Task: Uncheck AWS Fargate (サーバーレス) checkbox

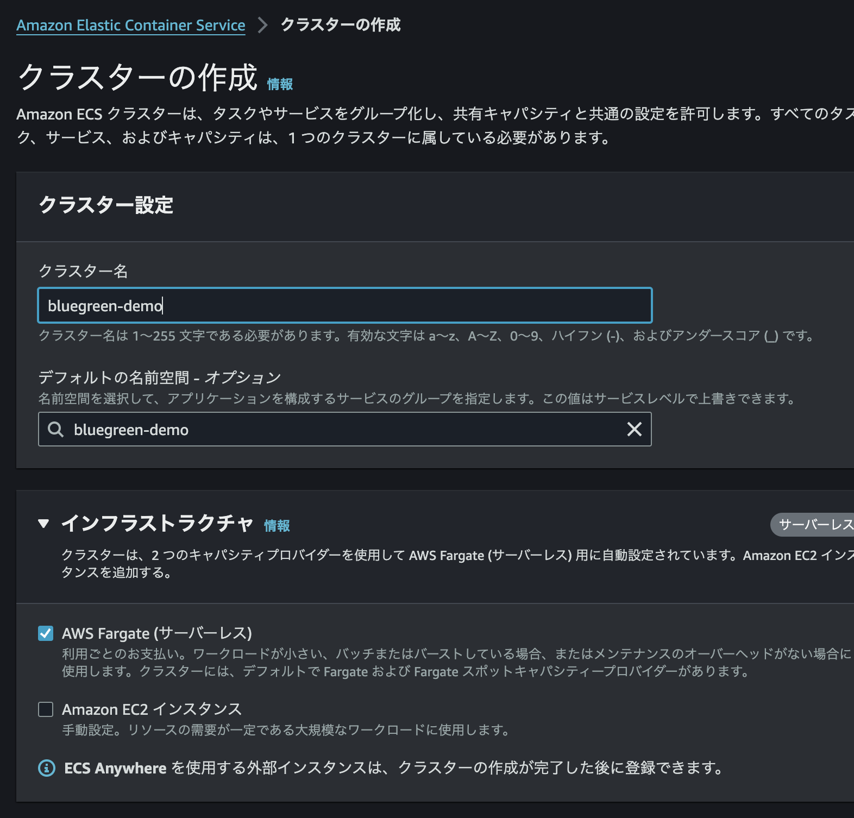Action: click(x=46, y=633)
